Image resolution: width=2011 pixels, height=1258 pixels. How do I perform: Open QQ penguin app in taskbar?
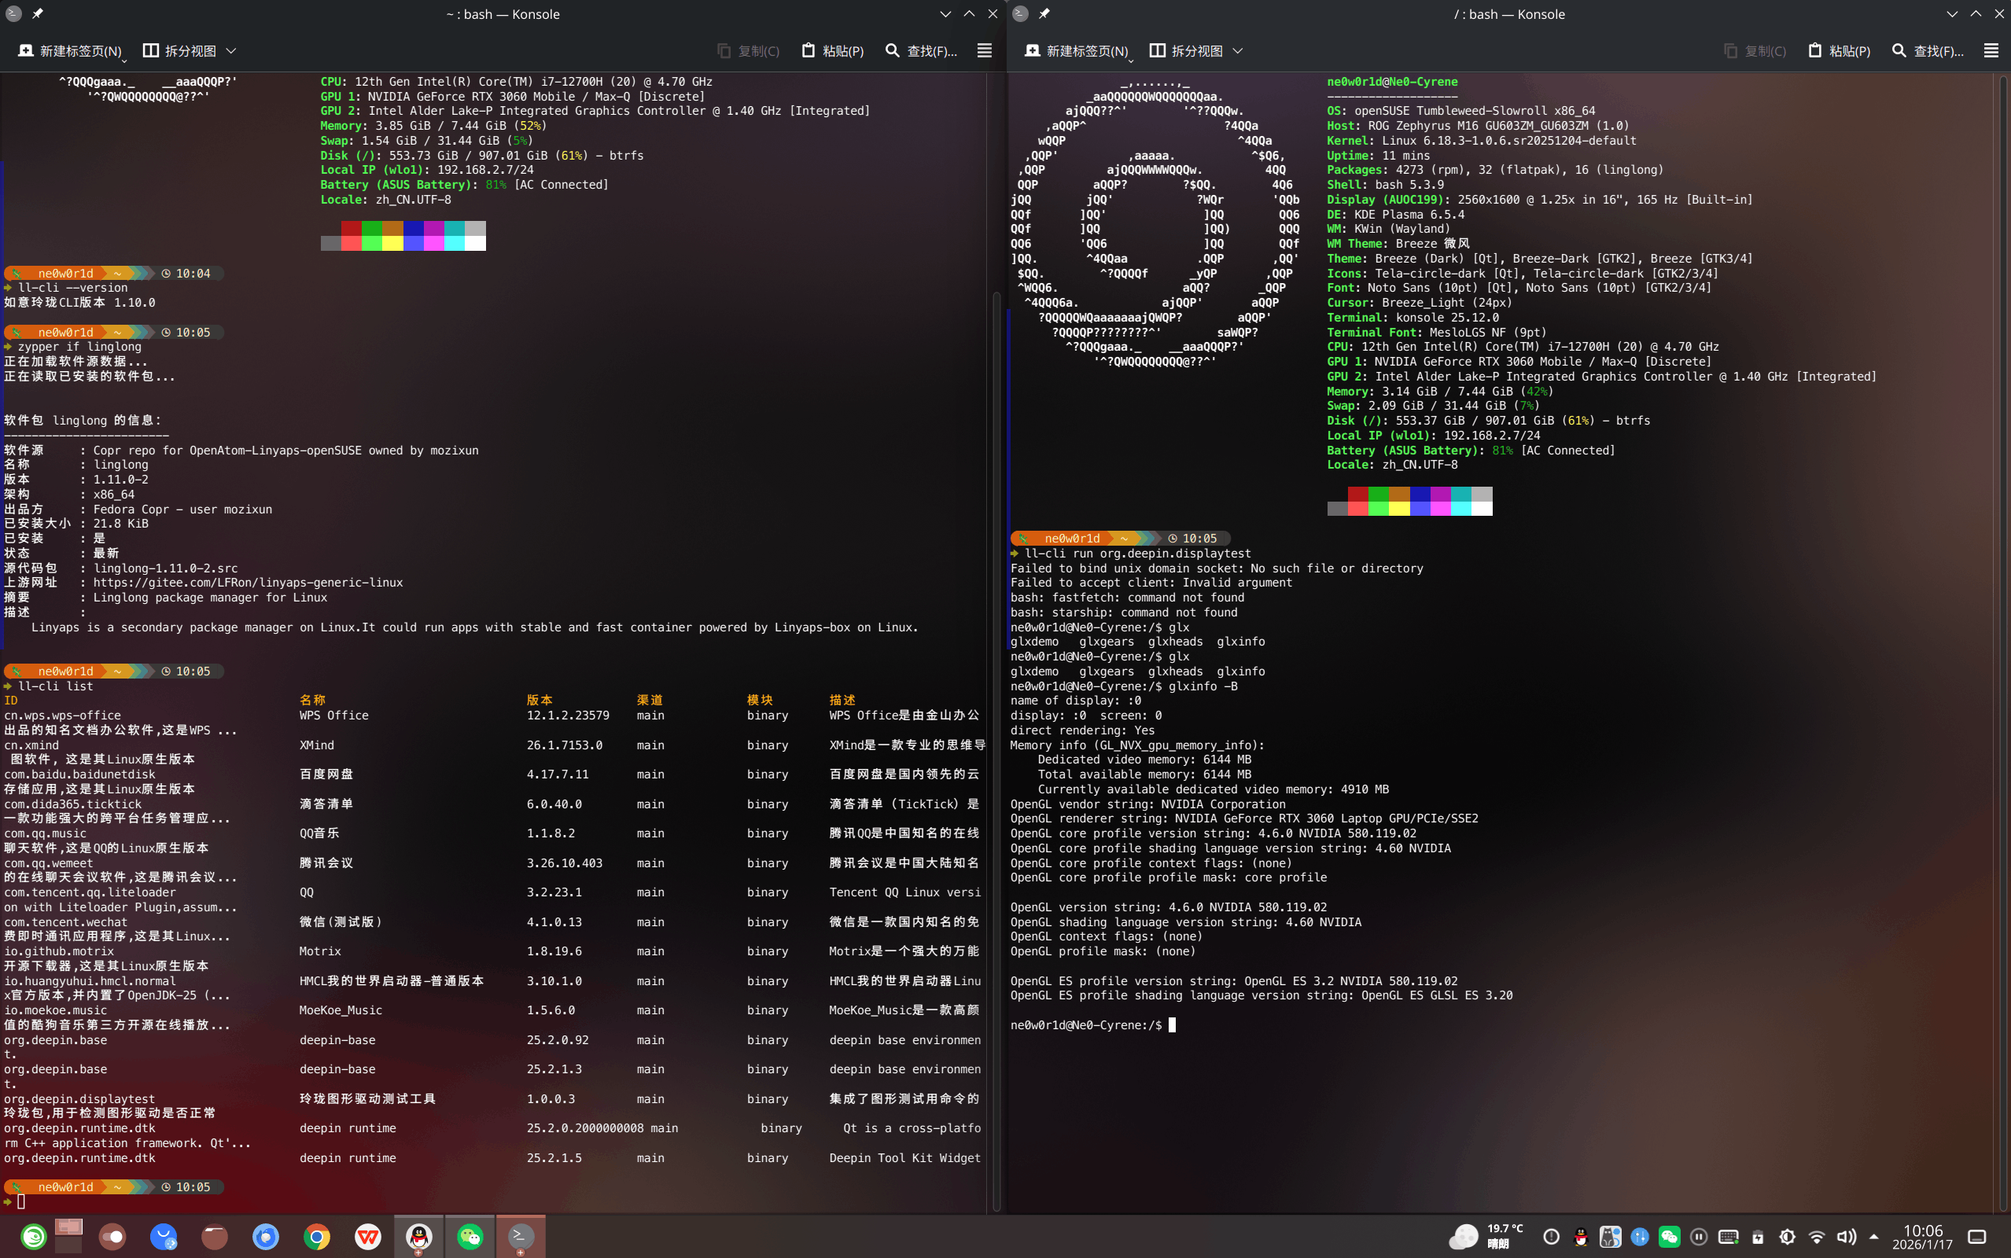(418, 1236)
